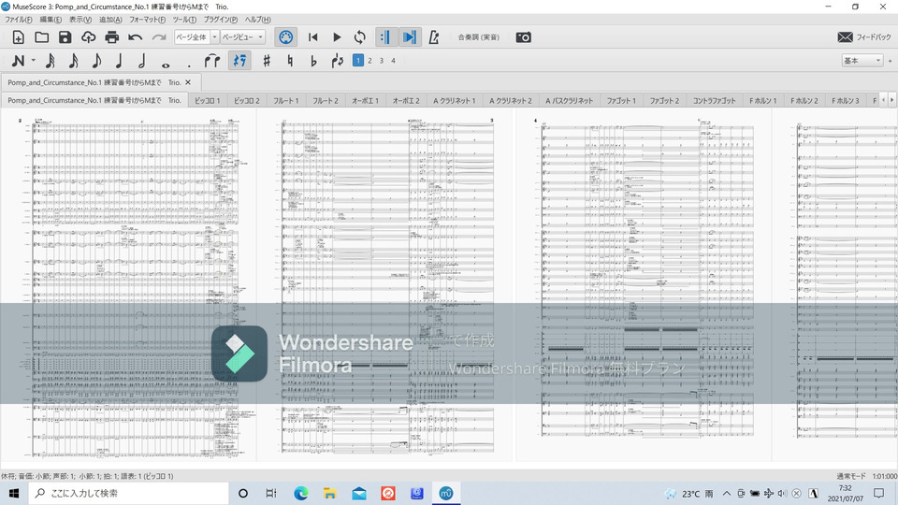Switch to the フルート 1 part tab
The image size is (898, 505).
[286, 100]
